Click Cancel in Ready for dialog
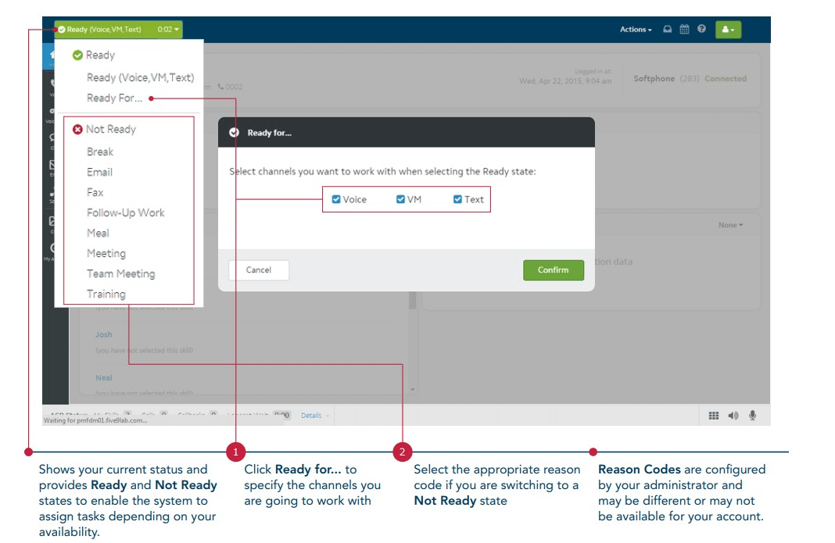The image size is (835, 543). [259, 270]
